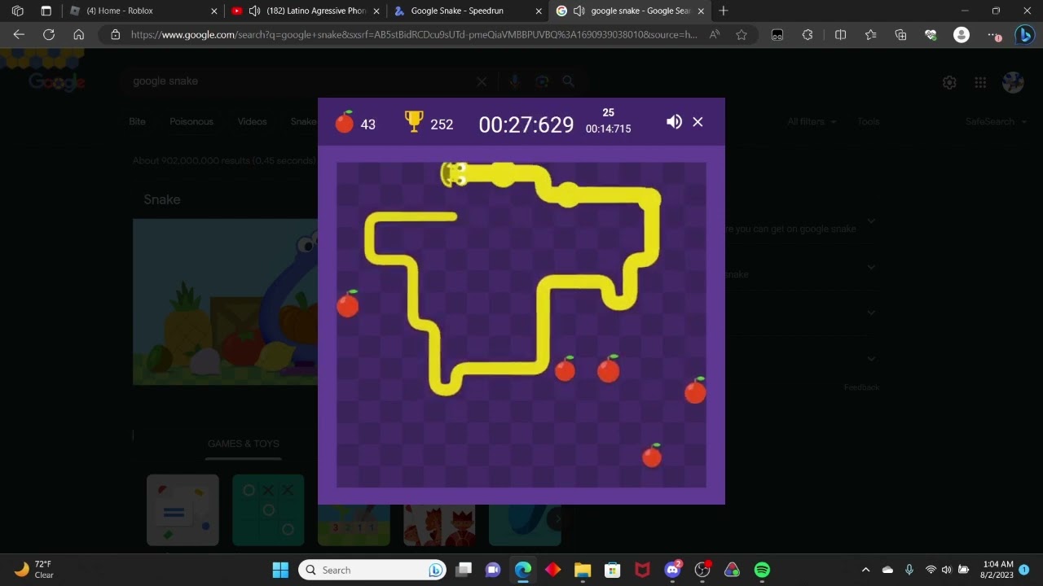Open the SafeSearch dropdown

click(995, 121)
